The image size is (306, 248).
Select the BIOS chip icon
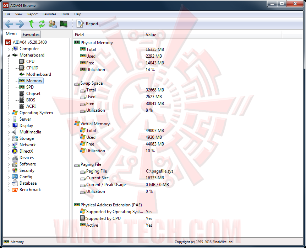22,100
